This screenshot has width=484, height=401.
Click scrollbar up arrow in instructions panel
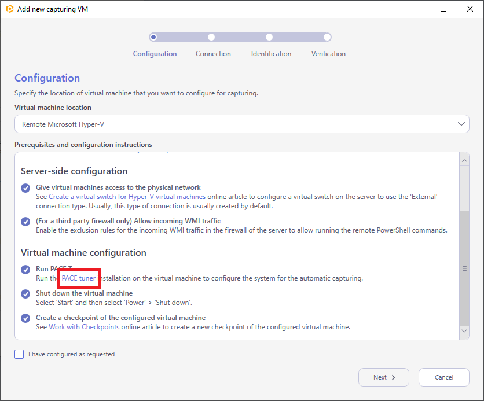464,161
